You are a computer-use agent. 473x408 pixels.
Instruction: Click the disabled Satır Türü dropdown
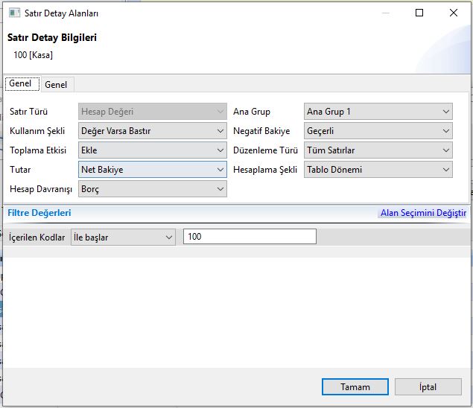153,112
